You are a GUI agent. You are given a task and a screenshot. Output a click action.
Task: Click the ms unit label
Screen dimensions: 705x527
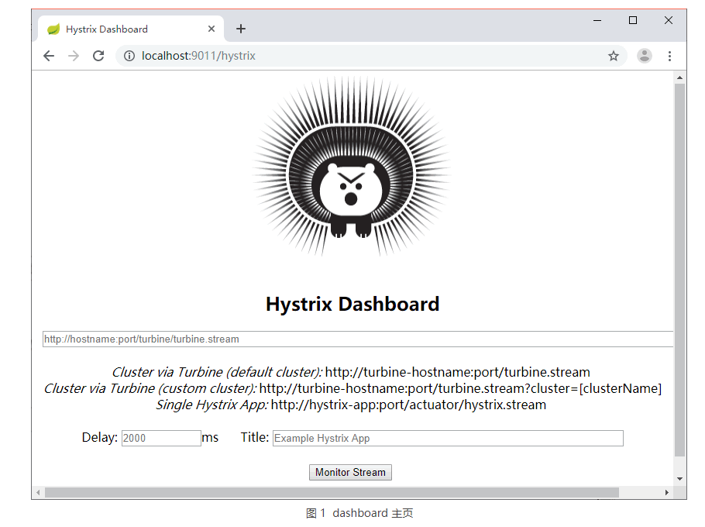pos(210,438)
